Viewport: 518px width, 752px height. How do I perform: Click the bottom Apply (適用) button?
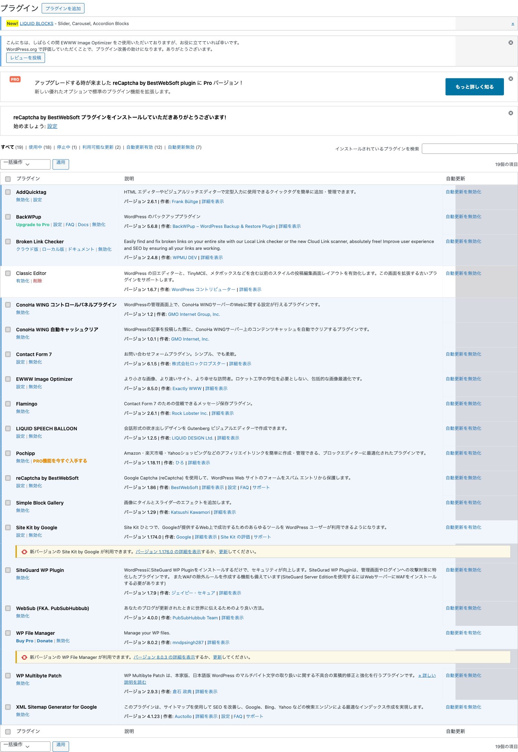61,746
